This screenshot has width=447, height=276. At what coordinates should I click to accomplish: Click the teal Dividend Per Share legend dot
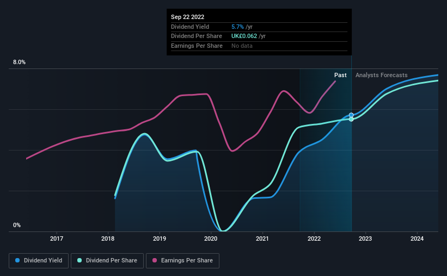[x=79, y=260]
